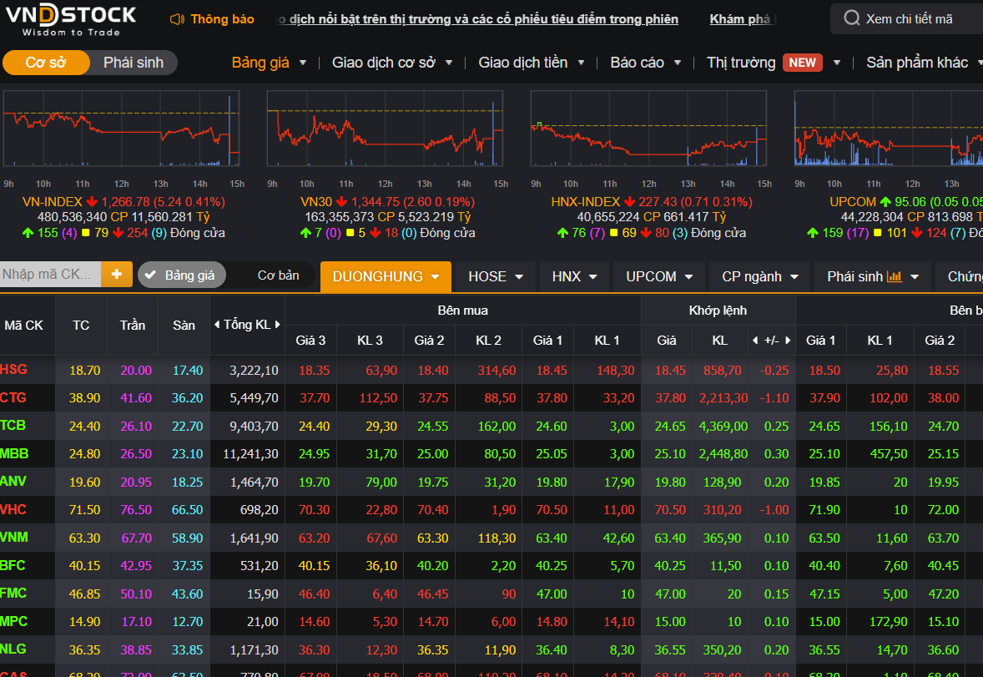Open the Báo cáo menu
The height and width of the screenshot is (677, 983).
645,63
